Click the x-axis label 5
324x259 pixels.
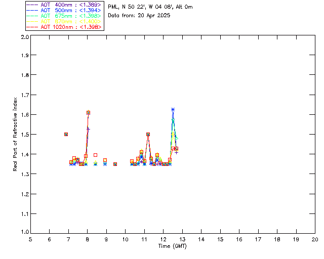tap(30, 239)
